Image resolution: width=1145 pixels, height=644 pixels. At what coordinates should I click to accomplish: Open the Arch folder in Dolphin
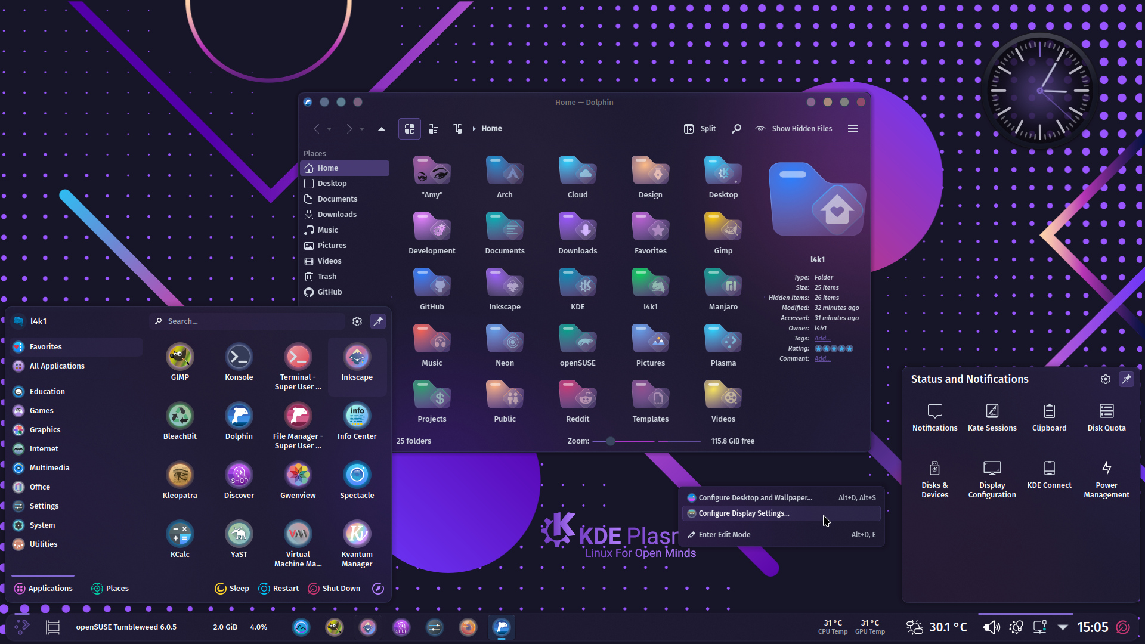[505, 178]
